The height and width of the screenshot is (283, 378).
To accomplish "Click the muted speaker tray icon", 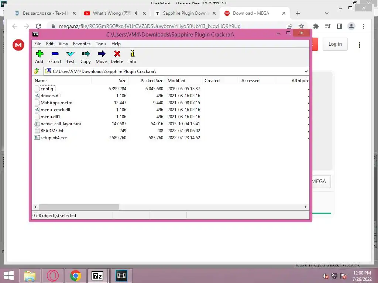I will pyautogui.click(x=326, y=276).
